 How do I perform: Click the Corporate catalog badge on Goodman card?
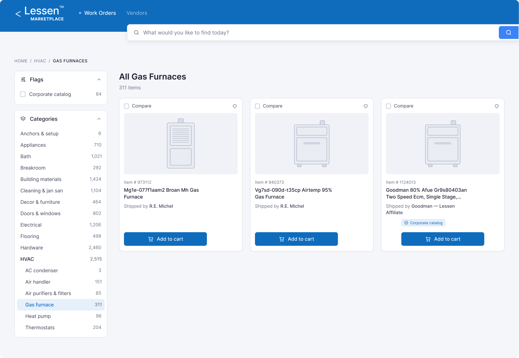[423, 223]
